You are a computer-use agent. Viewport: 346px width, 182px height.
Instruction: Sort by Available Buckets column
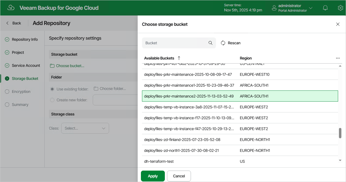point(159,58)
